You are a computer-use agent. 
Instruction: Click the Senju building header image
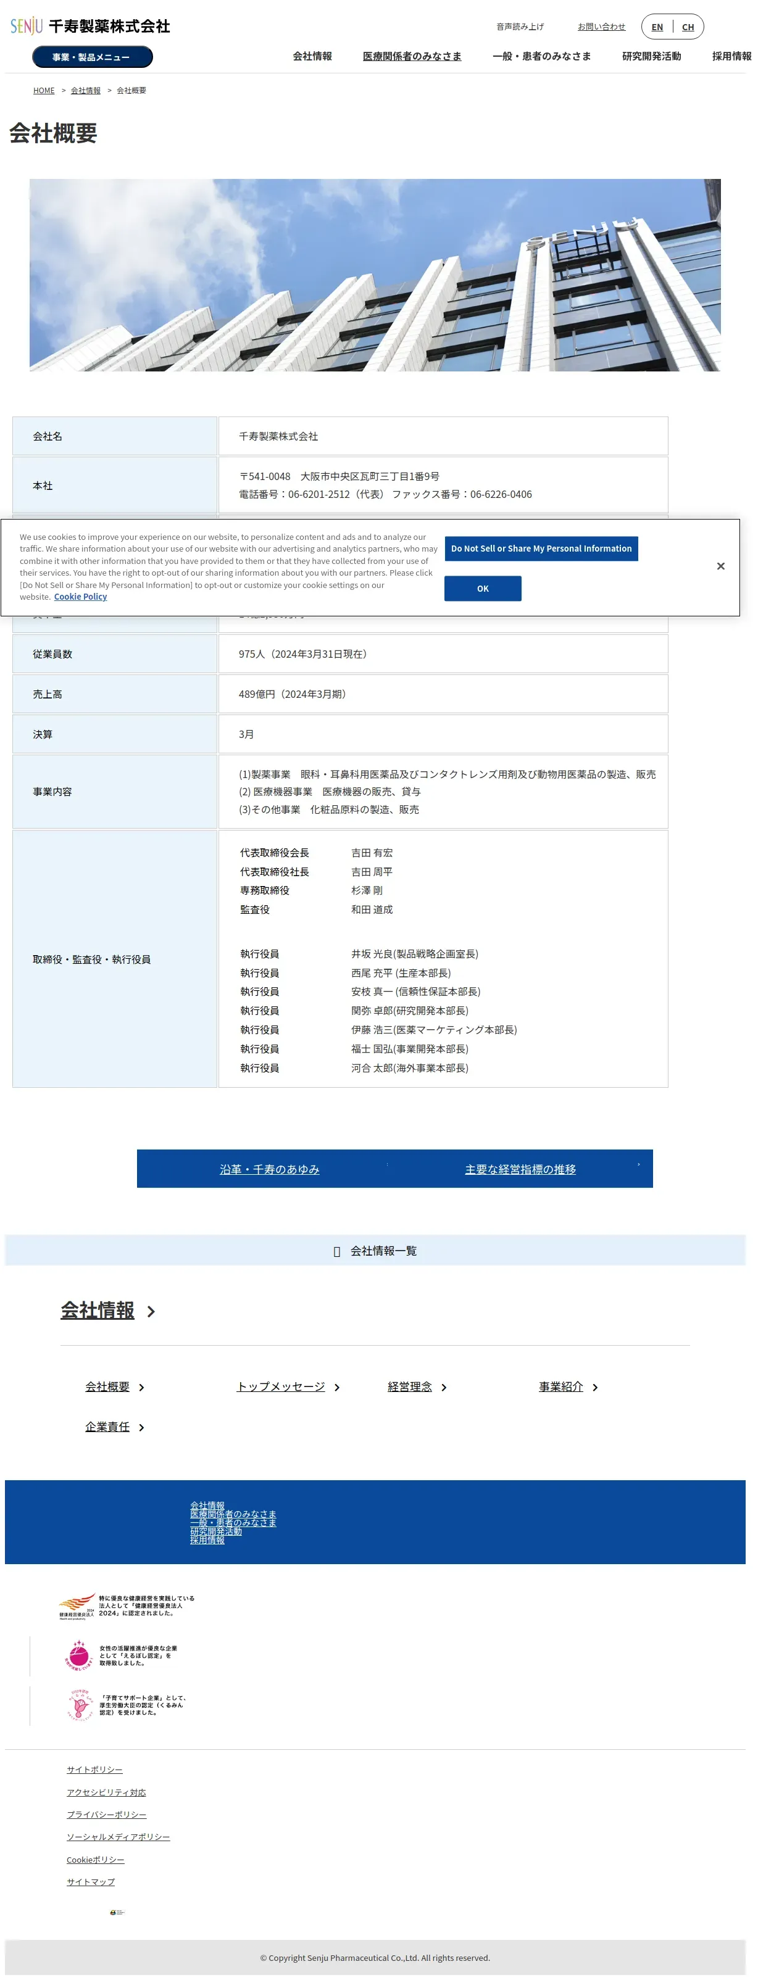pyautogui.click(x=375, y=275)
